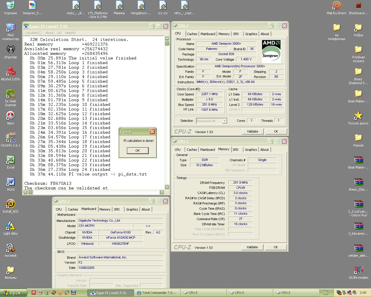Click OK in the CPU tab CPU-Z window
371x297 pixels.
click(x=276, y=131)
